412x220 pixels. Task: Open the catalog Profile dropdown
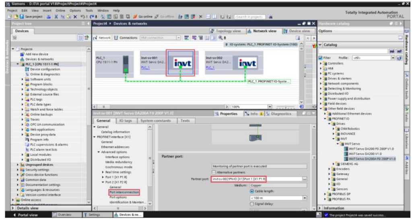(393, 58)
